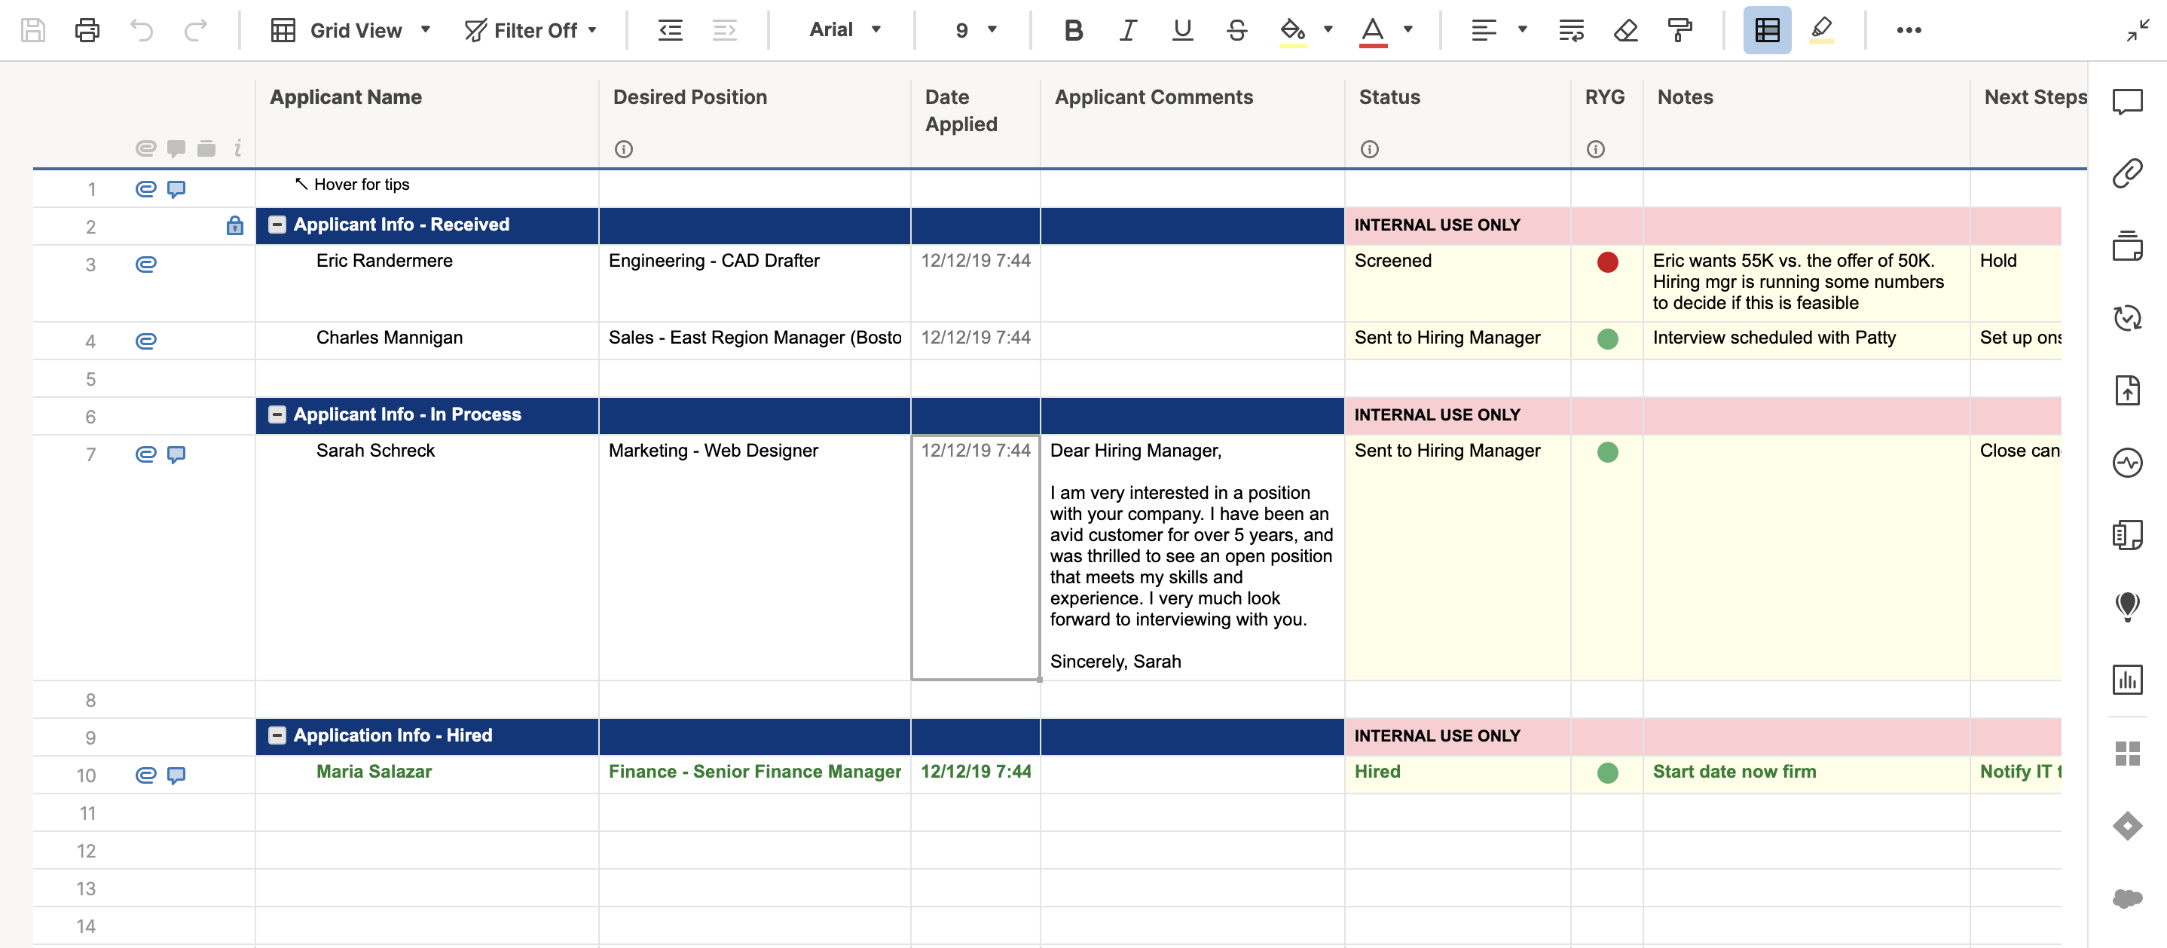This screenshot has height=948, width=2167.
Task: Toggle bold formatting
Action: coord(1072,30)
